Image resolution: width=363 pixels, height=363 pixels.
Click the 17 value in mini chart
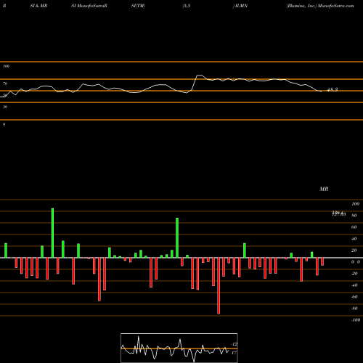tap(234, 353)
